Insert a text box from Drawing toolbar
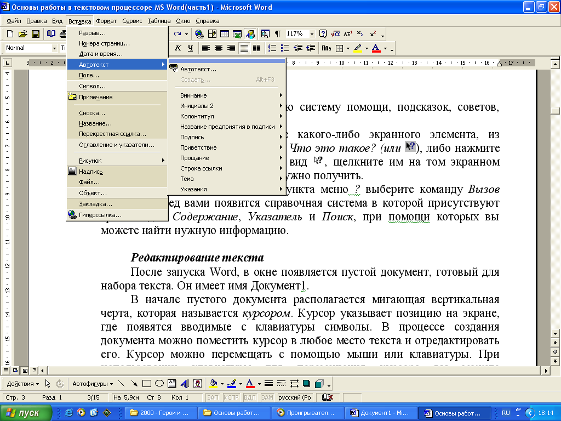Screen dimensions: 561x421 (x=171, y=384)
